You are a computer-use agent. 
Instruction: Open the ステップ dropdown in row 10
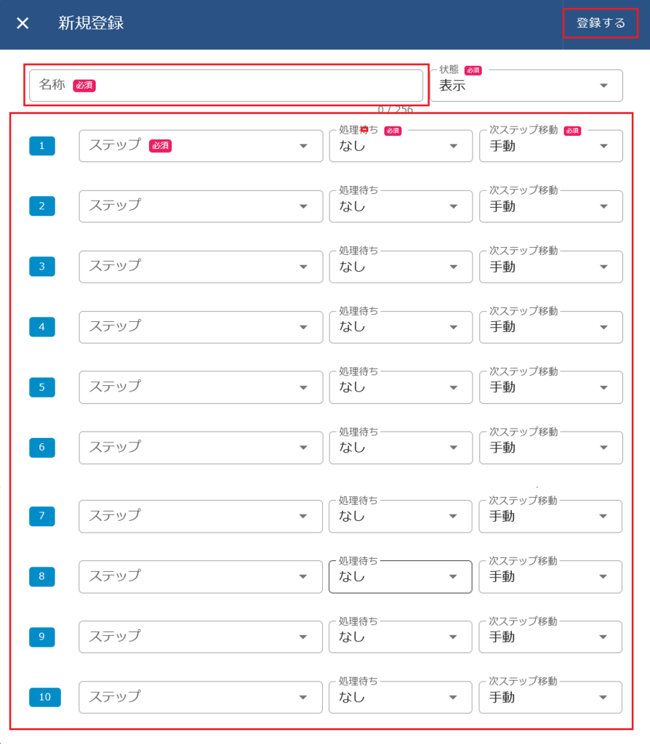201,697
